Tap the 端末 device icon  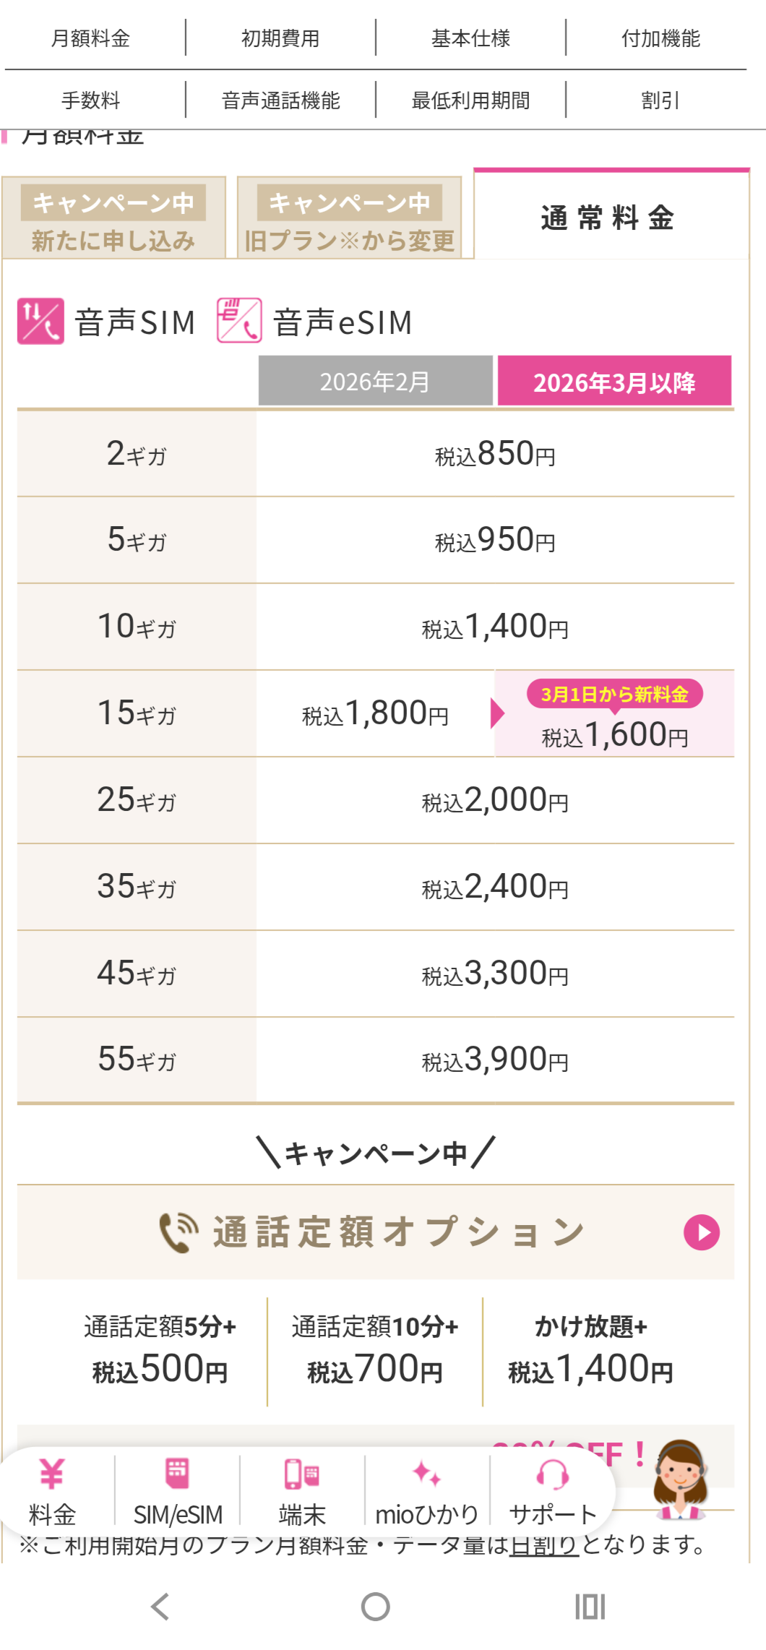pyautogui.click(x=302, y=1474)
